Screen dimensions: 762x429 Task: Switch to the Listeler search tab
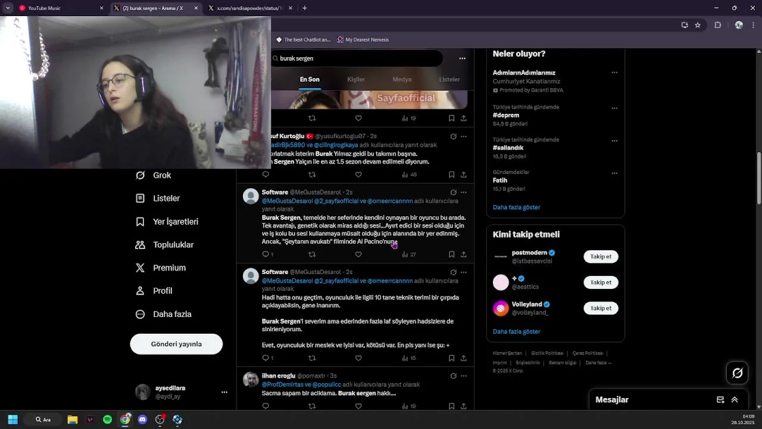pos(449,79)
